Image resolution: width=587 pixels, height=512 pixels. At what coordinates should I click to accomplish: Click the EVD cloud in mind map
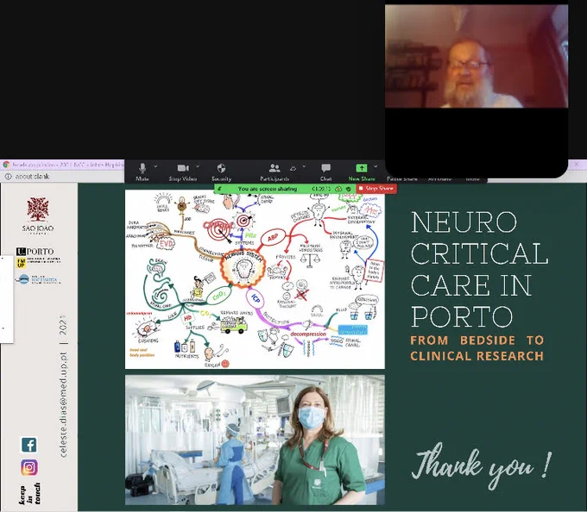(166, 244)
